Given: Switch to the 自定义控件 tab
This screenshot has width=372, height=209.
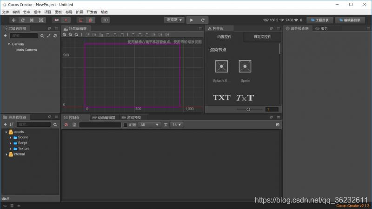Looking at the screenshot, I should (x=262, y=37).
